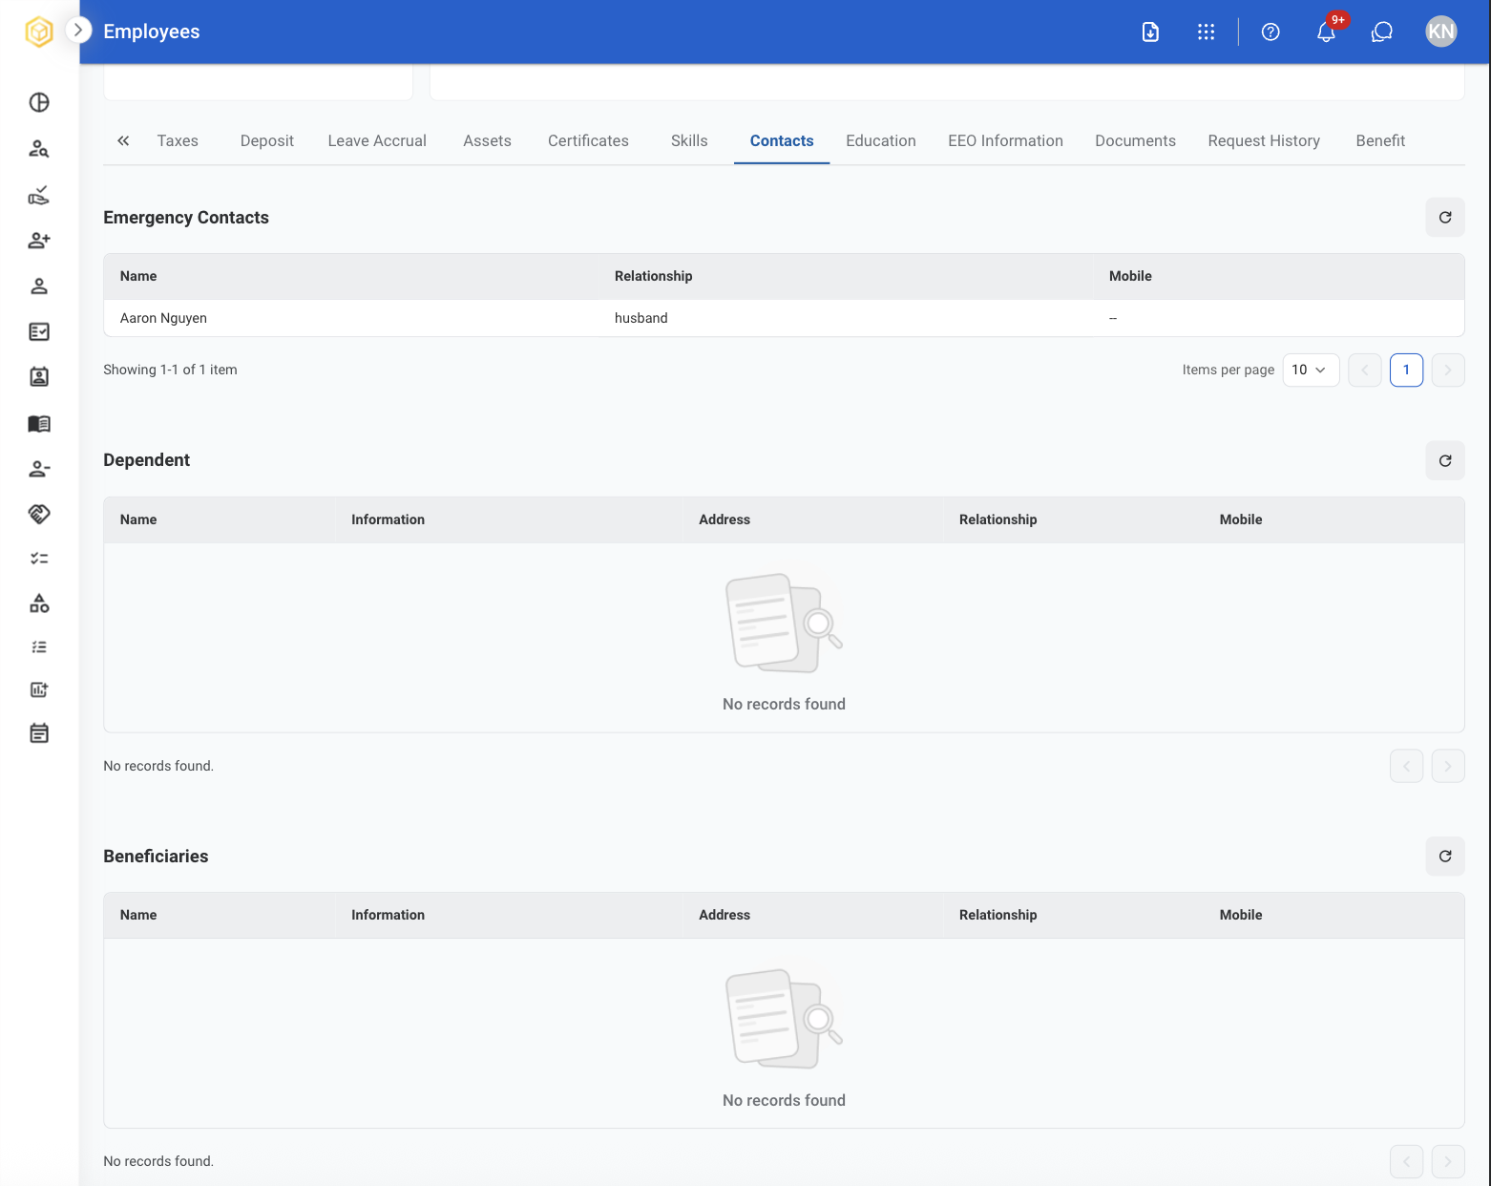Open the person search sidebar icon
The width and height of the screenshot is (1491, 1186).
pyautogui.click(x=39, y=148)
